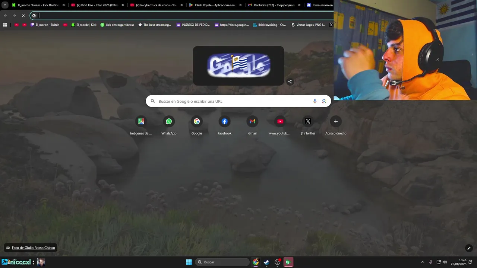Go forward with the browser forward arrow
Image resolution: width=477 pixels, height=268 pixels.
coord(14,16)
